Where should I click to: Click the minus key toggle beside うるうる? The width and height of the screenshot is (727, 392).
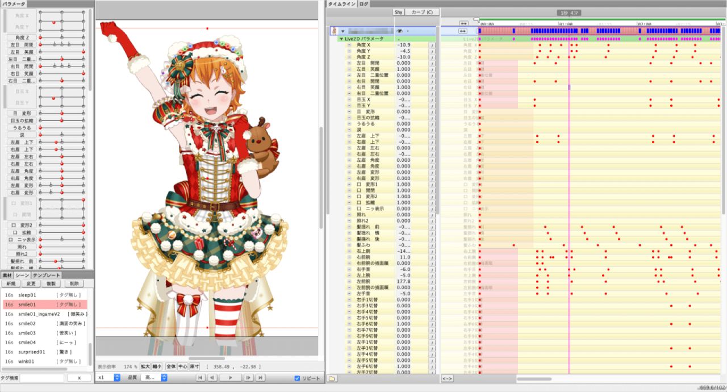tap(349, 124)
